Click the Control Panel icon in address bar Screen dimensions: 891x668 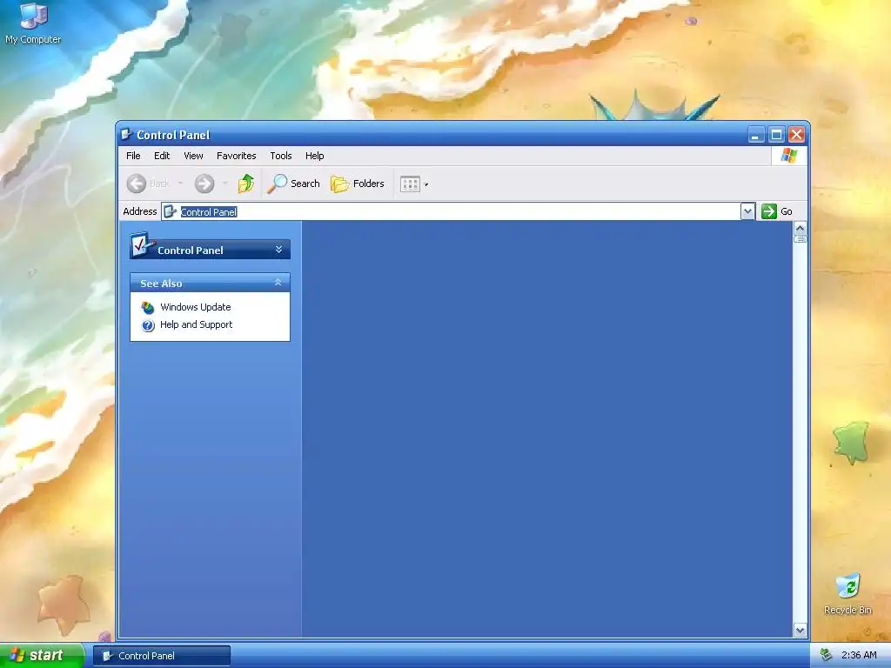170,211
